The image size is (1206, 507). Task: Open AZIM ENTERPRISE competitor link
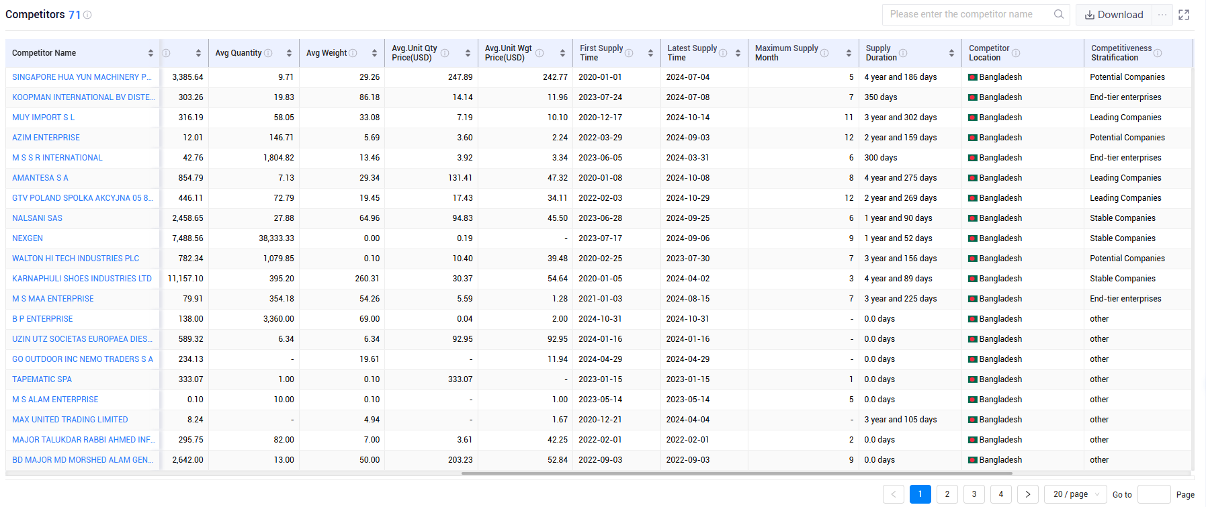coord(46,138)
